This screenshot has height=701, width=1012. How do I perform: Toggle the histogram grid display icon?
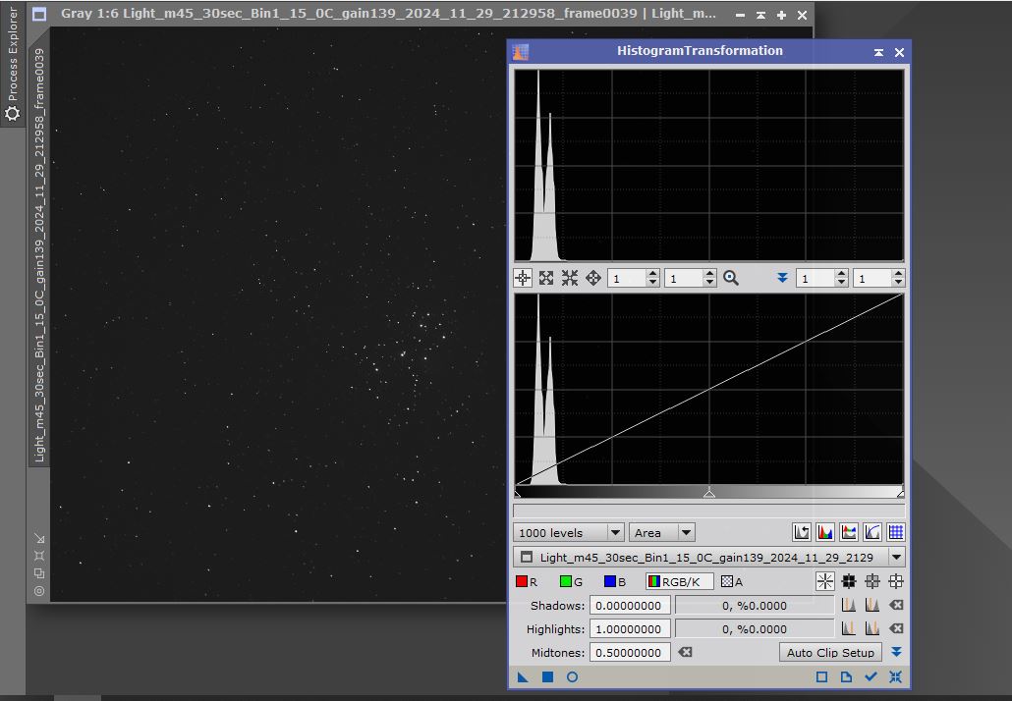(896, 533)
